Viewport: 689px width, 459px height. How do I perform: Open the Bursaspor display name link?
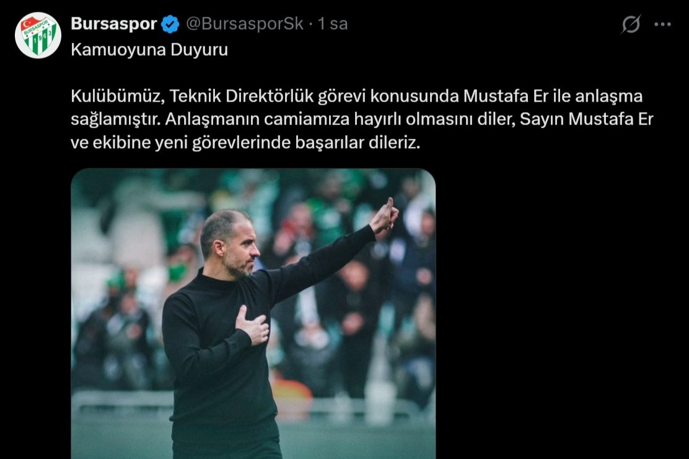(114, 24)
